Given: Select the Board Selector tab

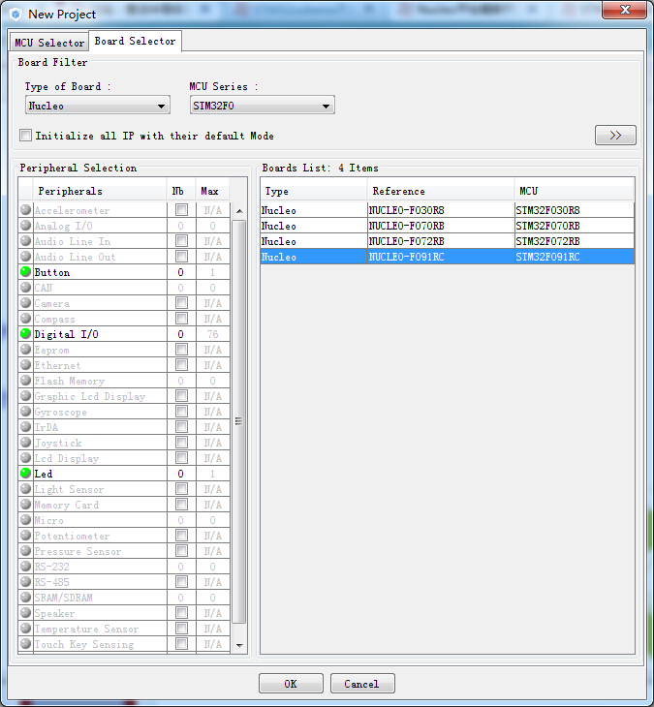Looking at the screenshot, I should pos(135,41).
